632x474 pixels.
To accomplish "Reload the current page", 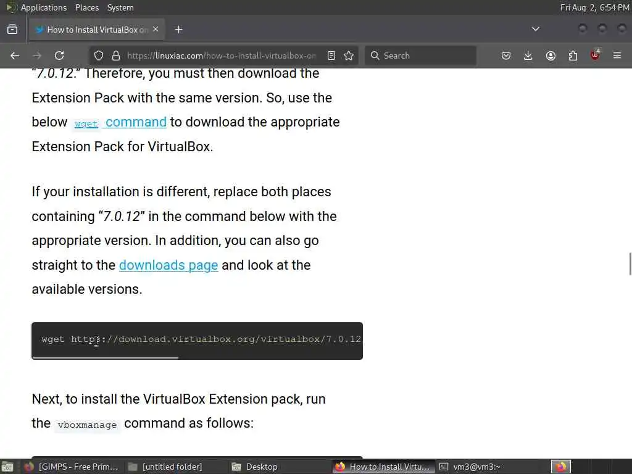I will (x=59, y=56).
